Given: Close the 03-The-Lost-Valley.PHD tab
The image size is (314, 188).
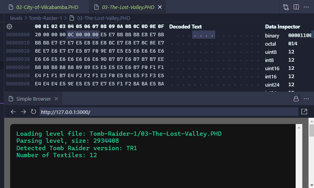Looking at the screenshot, I should click(160, 7).
